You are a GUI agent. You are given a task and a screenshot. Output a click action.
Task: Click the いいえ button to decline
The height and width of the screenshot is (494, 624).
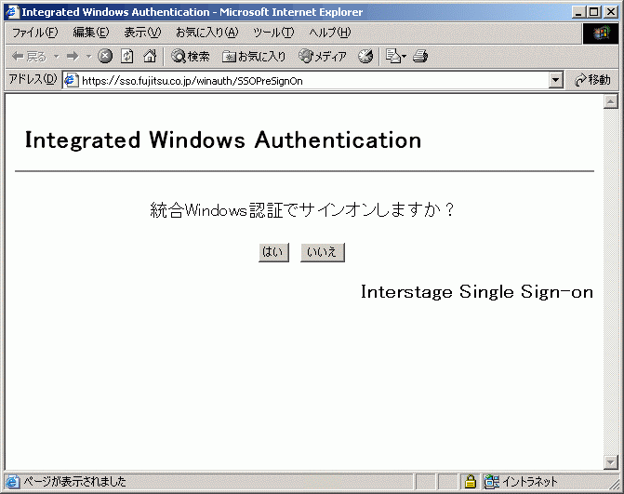click(x=323, y=252)
